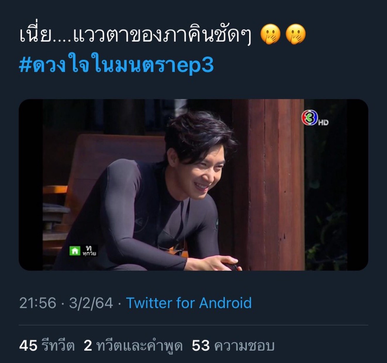Click the Twitter for Android source link
This screenshot has width=387, height=363.
tap(189, 303)
